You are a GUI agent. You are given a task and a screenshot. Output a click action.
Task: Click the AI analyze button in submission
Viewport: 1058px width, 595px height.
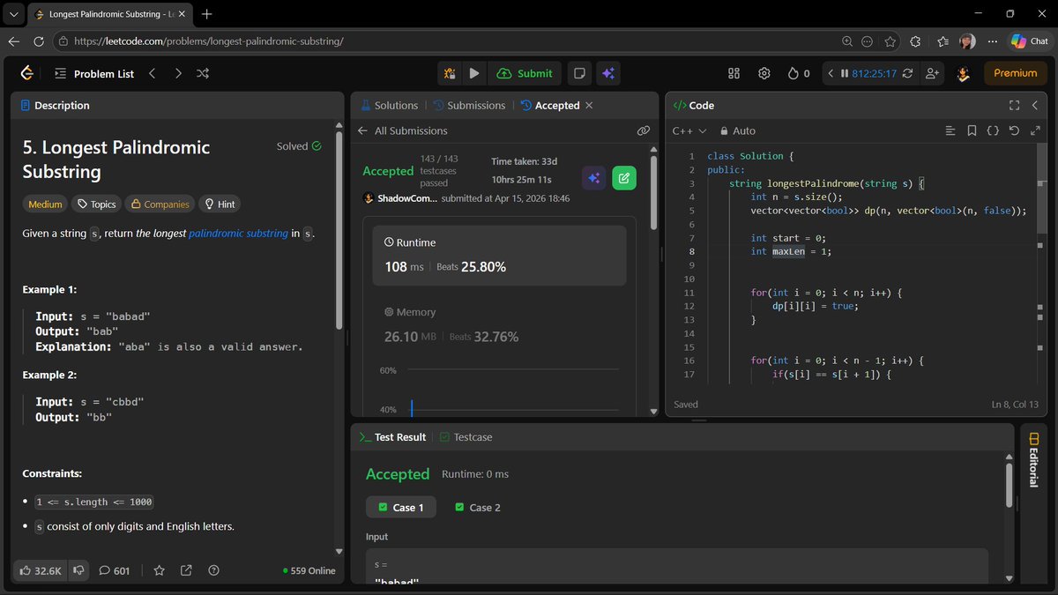point(594,178)
